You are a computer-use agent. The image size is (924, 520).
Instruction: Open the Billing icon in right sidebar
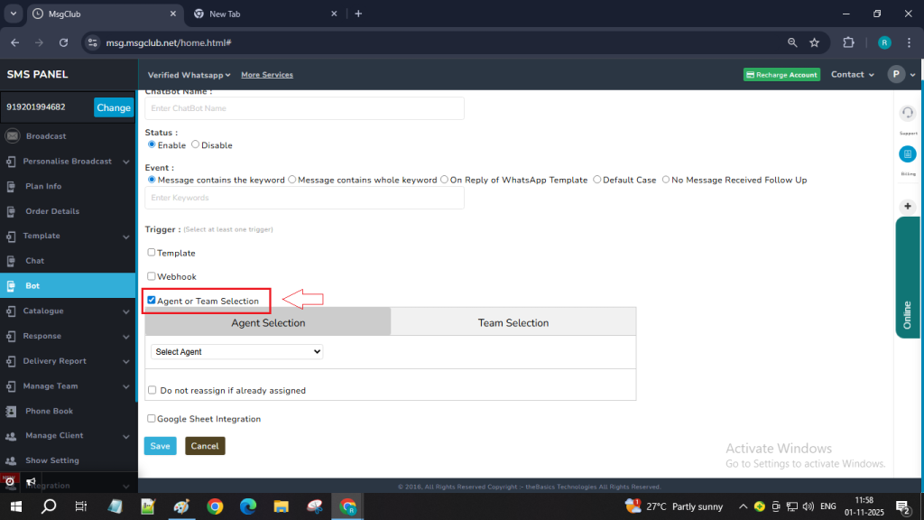[908, 154]
